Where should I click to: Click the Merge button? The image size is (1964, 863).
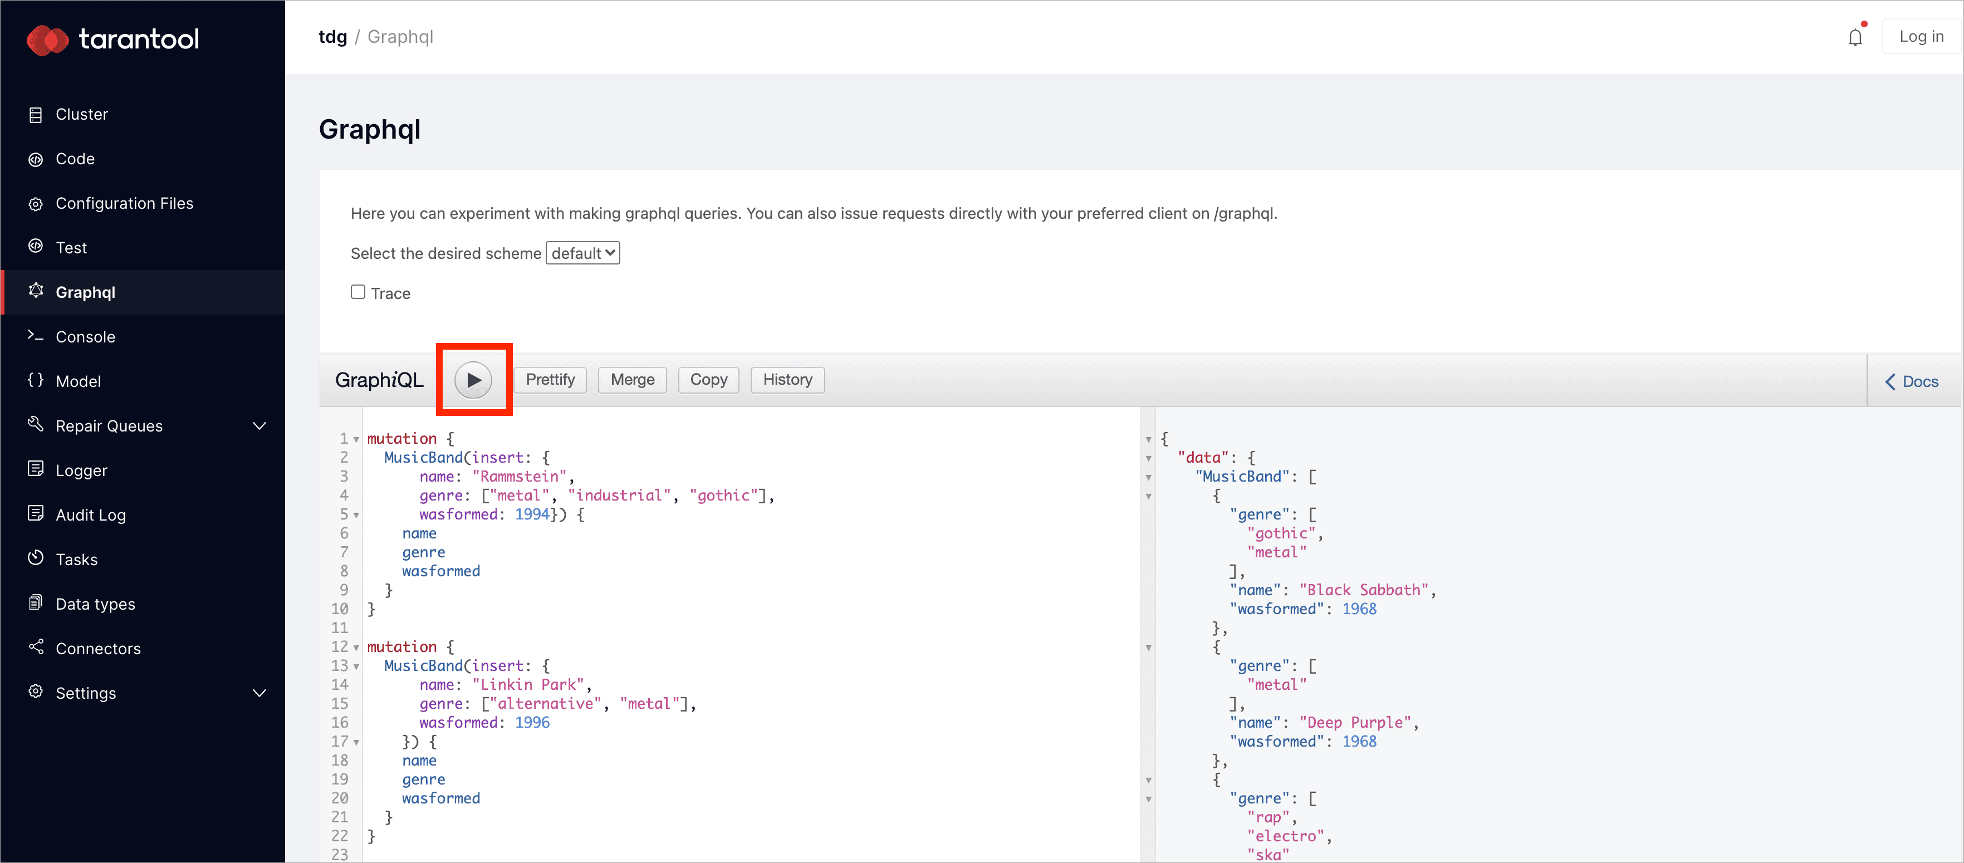[632, 380]
